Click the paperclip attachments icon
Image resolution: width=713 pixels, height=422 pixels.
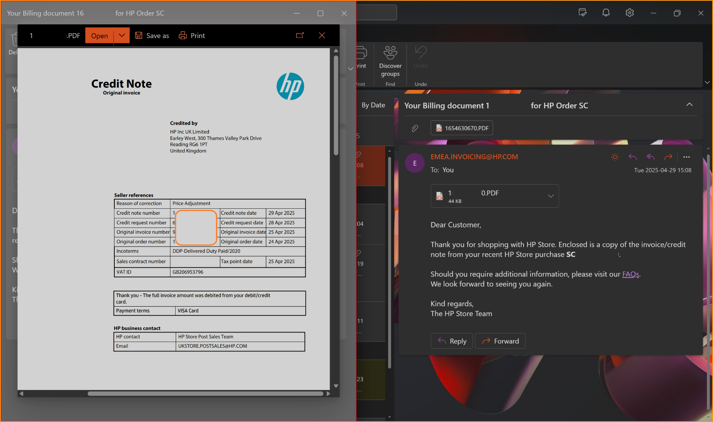[x=415, y=128]
